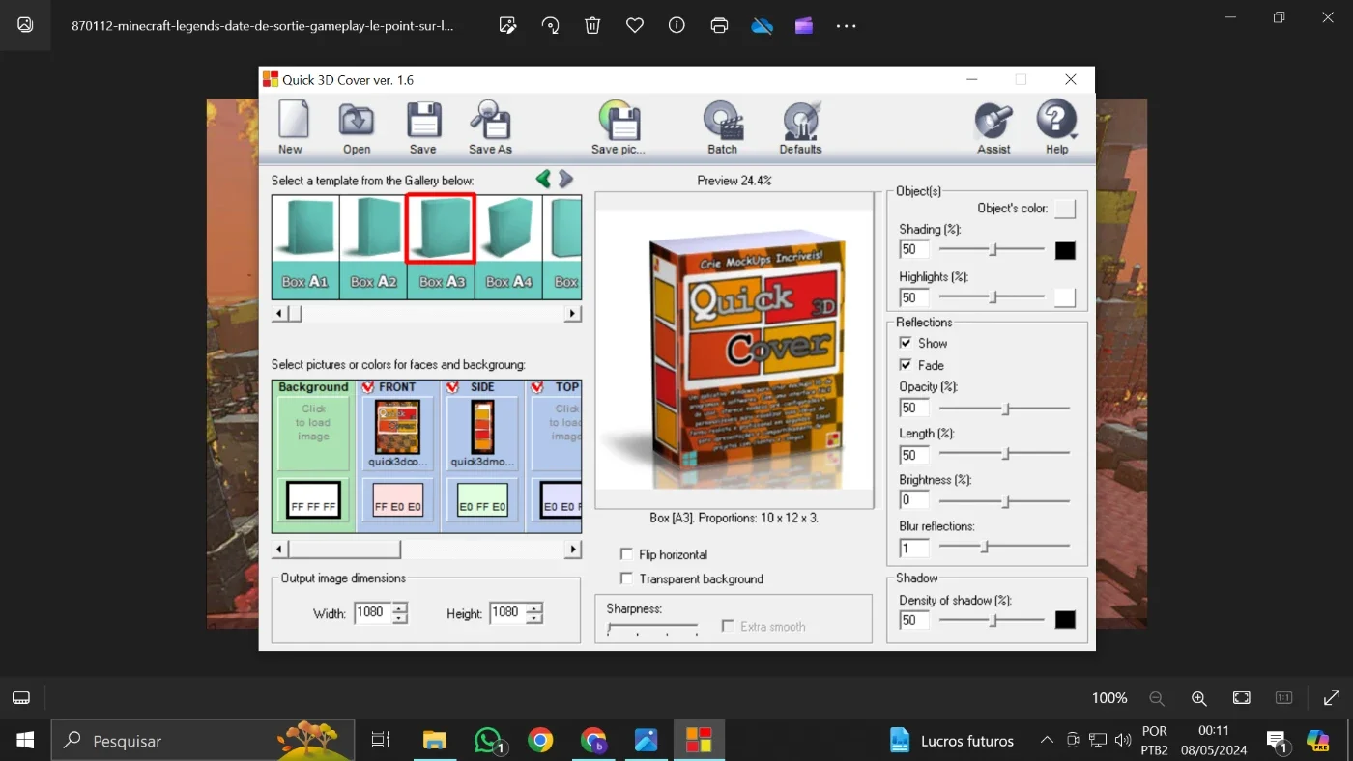Click the OneDrive cloud icon in Photos
The width and height of the screenshot is (1353, 761).
coord(762,26)
